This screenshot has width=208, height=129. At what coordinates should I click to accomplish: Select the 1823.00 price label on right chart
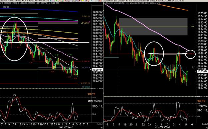202,88
